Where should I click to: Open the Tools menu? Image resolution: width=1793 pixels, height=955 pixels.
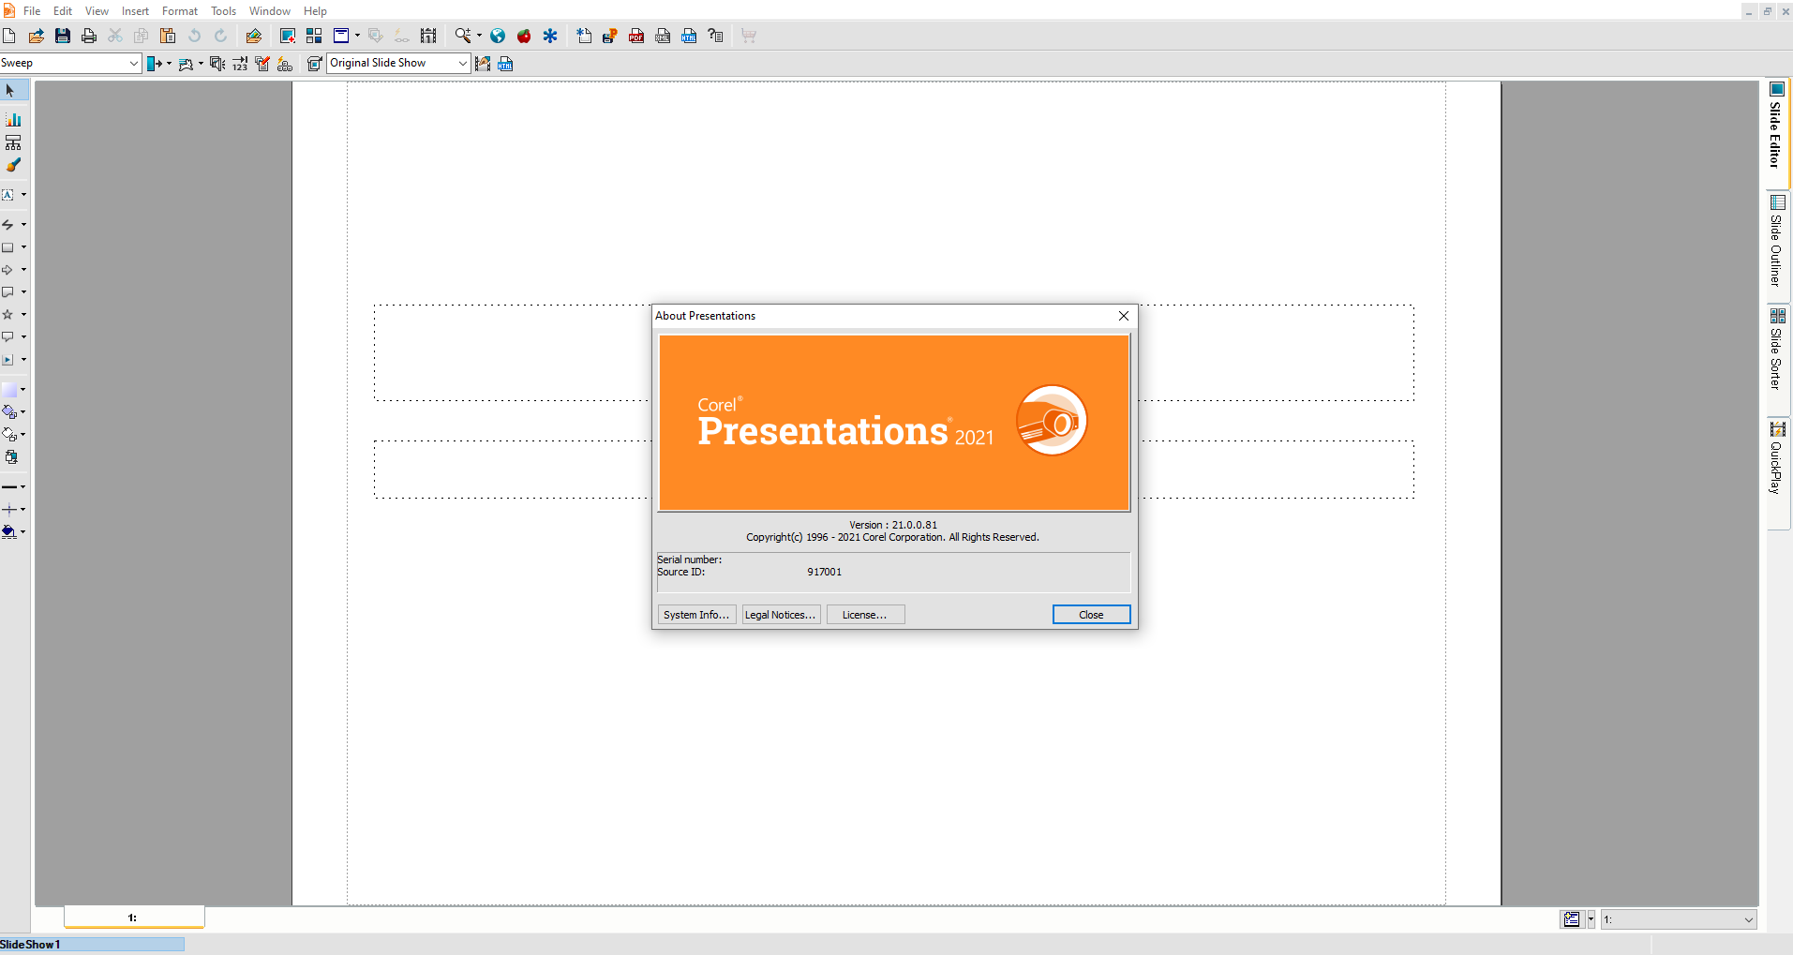[223, 11]
